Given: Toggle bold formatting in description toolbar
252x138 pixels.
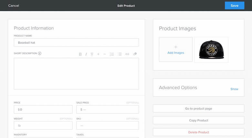Looking at the screenshot, I should (x=80, y=54).
